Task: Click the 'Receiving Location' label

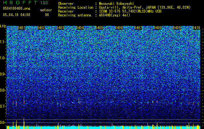Action: click(76, 7)
